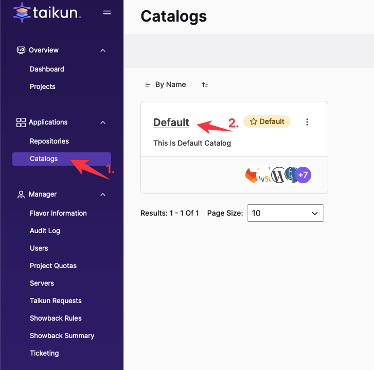The image size is (374, 370).
Task: Toggle the ascending sort order icon
Action: pyautogui.click(x=205, y=85)
